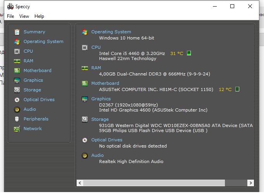Click the Audio speaker icon in sidebar
264x194 pixels.
[x=17, y=109]
